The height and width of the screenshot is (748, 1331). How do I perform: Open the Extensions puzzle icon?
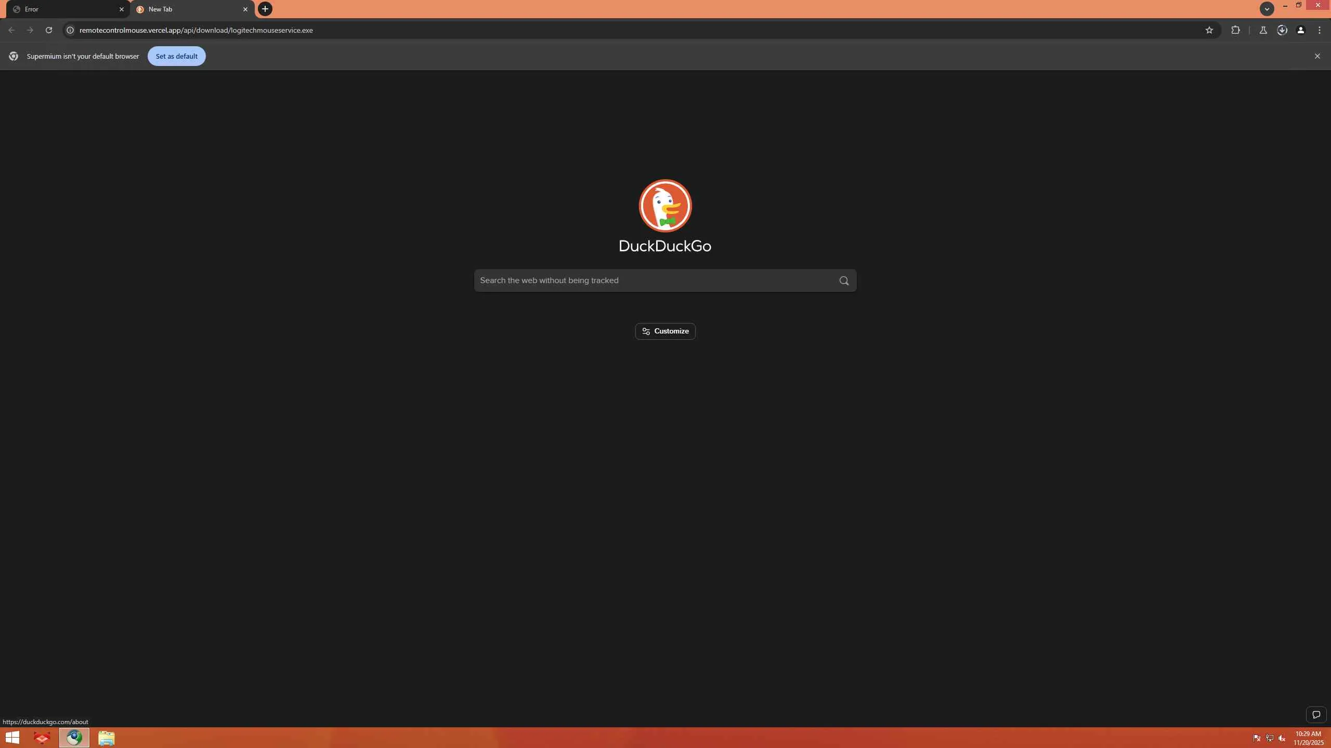tap(1236, 30)
